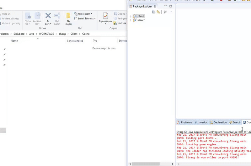The width and height of the screenshot is (251, 166).
Task: Click Collapse All in Package Explorer
Action: point(153,12)
